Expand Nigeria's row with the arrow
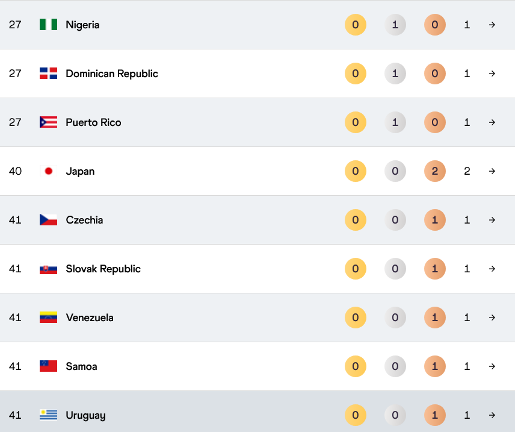 (x=492, y=25)
